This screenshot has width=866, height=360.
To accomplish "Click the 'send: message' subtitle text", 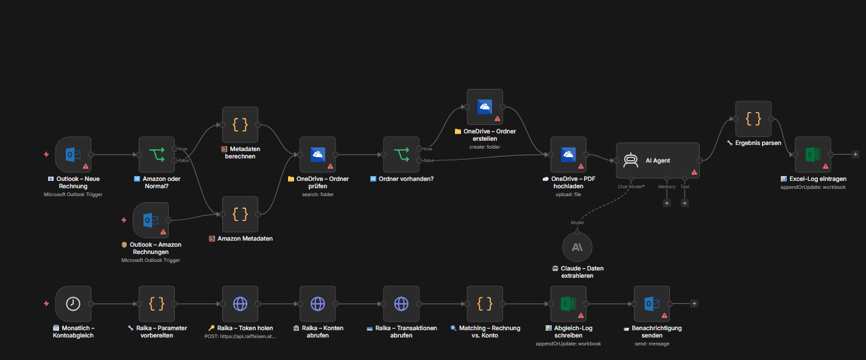I will [652, 344].
